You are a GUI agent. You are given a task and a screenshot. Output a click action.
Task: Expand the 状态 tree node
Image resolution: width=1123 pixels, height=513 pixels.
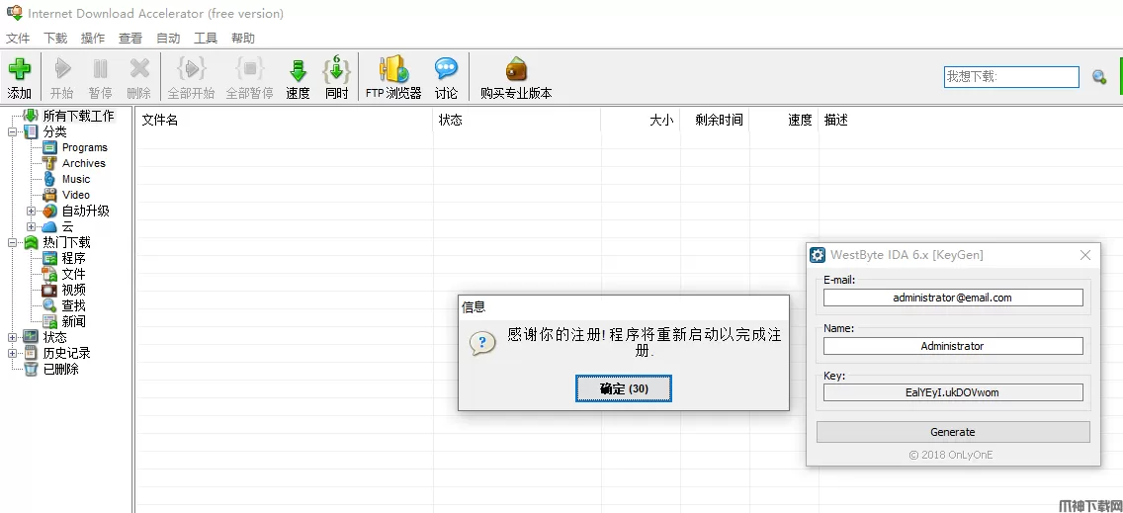tap(12, 337)
